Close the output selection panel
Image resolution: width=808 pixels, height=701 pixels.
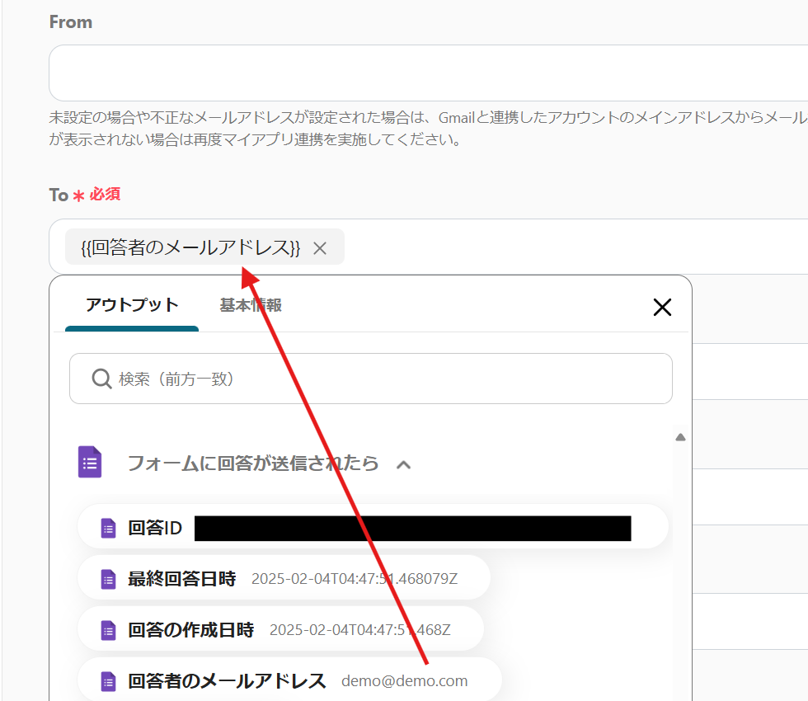[x=662, y=308]
